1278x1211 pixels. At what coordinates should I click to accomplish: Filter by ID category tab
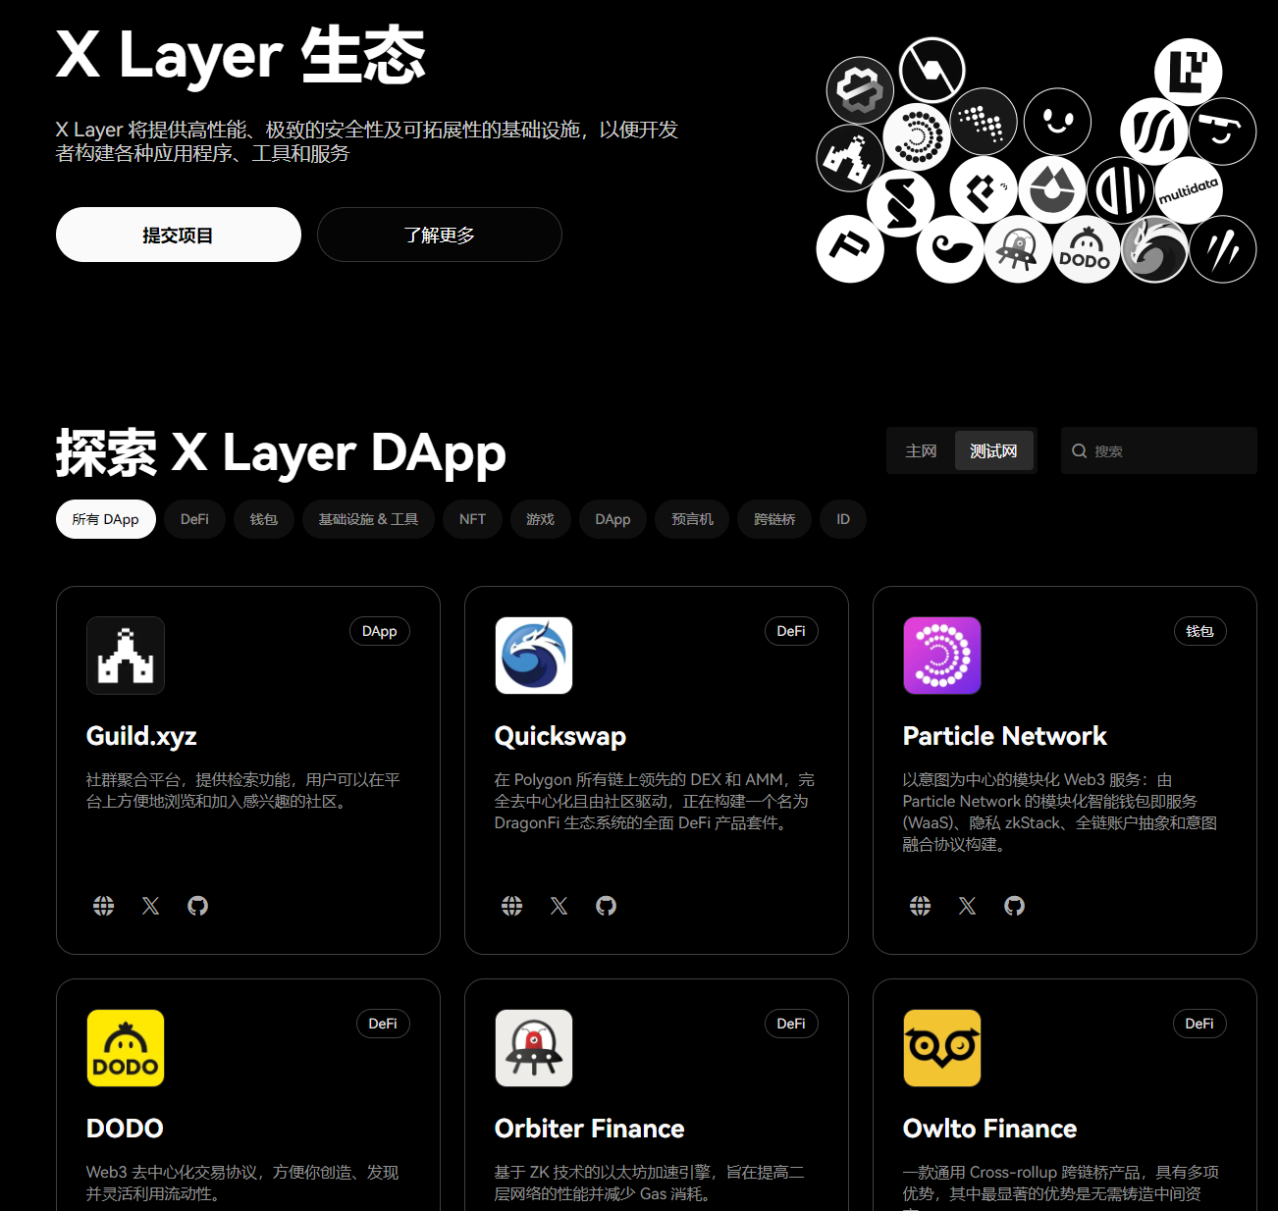843,519
